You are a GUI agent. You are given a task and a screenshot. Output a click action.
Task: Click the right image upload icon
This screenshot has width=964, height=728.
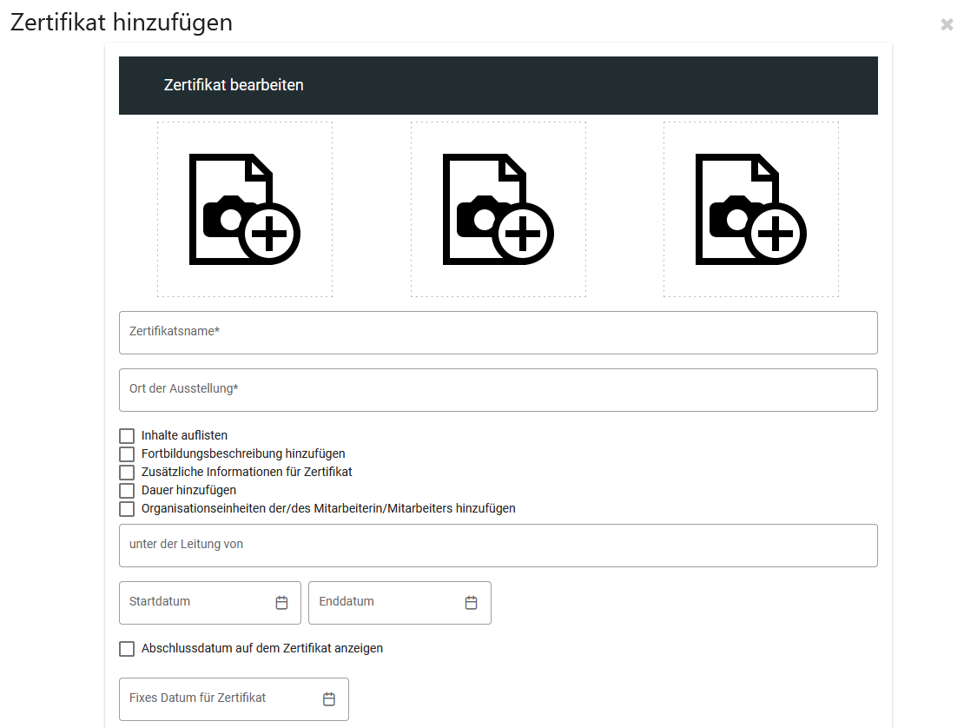pyautogui.click(x=750, y=209)
